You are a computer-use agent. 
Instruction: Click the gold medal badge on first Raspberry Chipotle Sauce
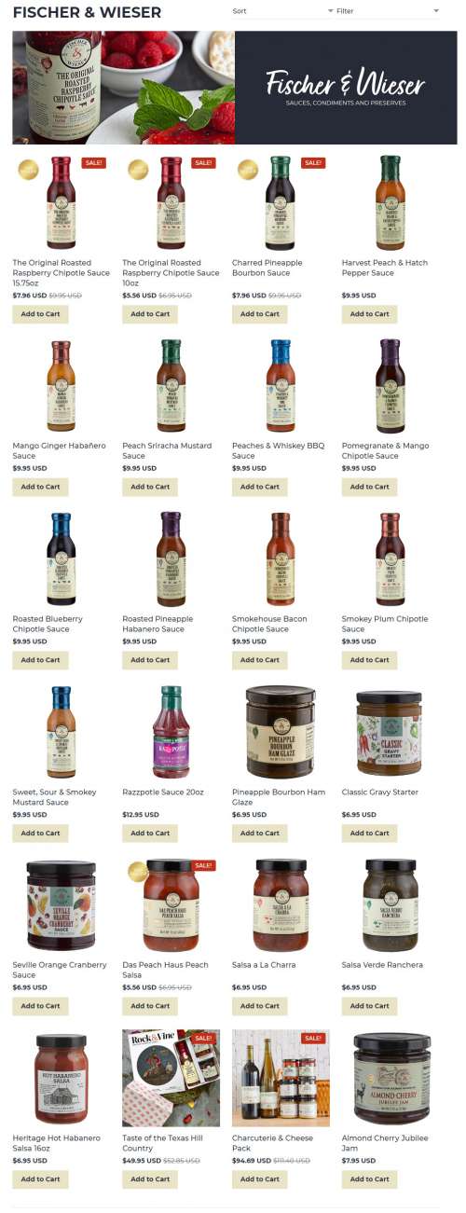pos(29,170)
